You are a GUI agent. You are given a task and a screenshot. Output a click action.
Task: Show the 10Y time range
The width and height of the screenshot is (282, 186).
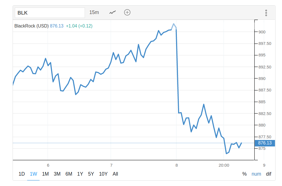point(103,174)
